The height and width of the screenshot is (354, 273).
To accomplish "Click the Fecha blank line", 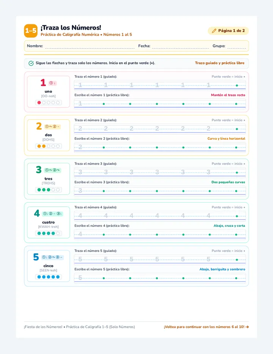I will click(x=180, y=46).
